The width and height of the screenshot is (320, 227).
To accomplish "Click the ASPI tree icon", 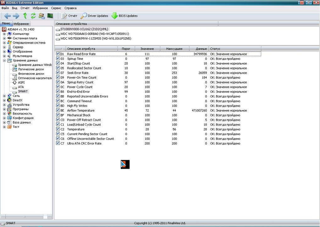I will click(x=15, y=82).
